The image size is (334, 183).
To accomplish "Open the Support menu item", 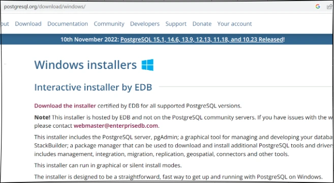I will coord(176,24).
